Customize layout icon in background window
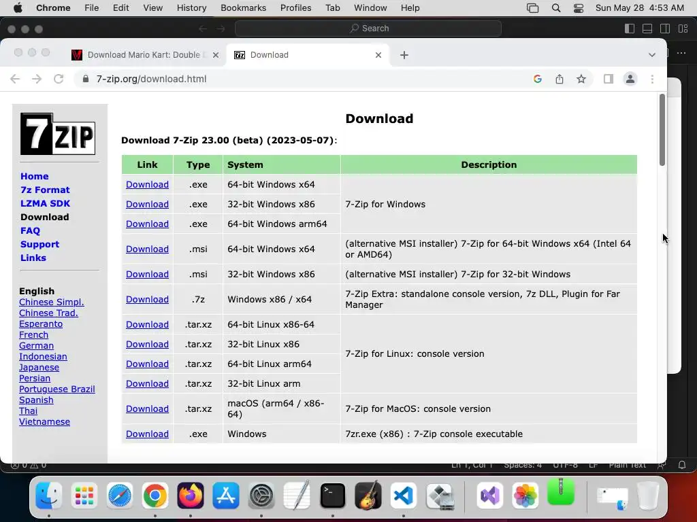 [683, 29]
